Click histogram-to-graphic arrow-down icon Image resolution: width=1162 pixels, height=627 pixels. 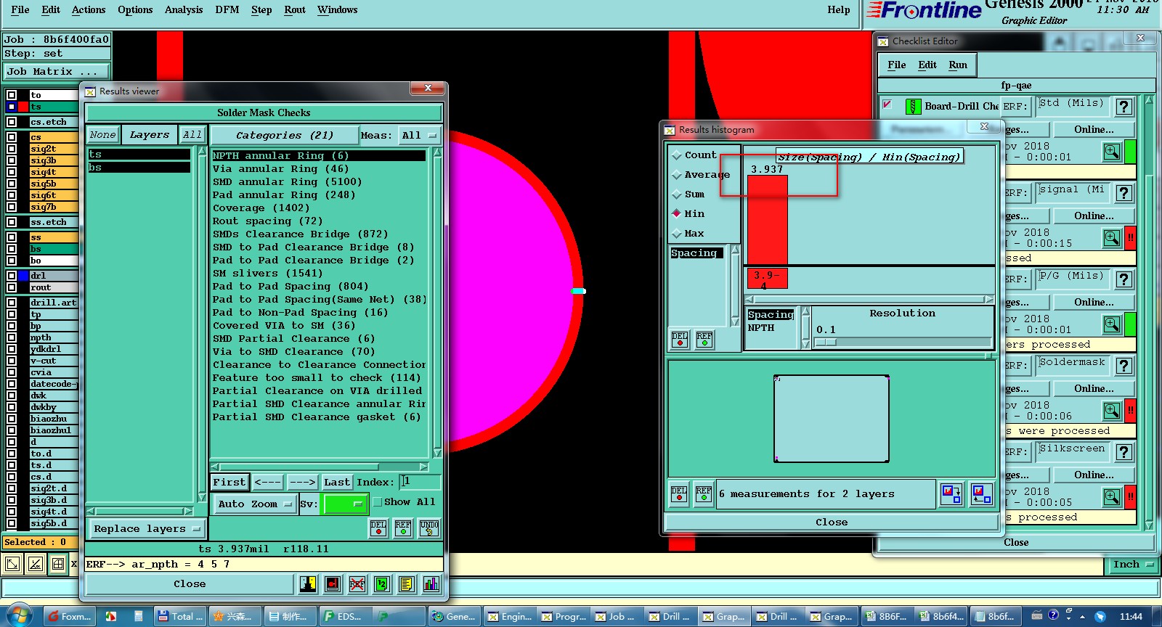951,494
